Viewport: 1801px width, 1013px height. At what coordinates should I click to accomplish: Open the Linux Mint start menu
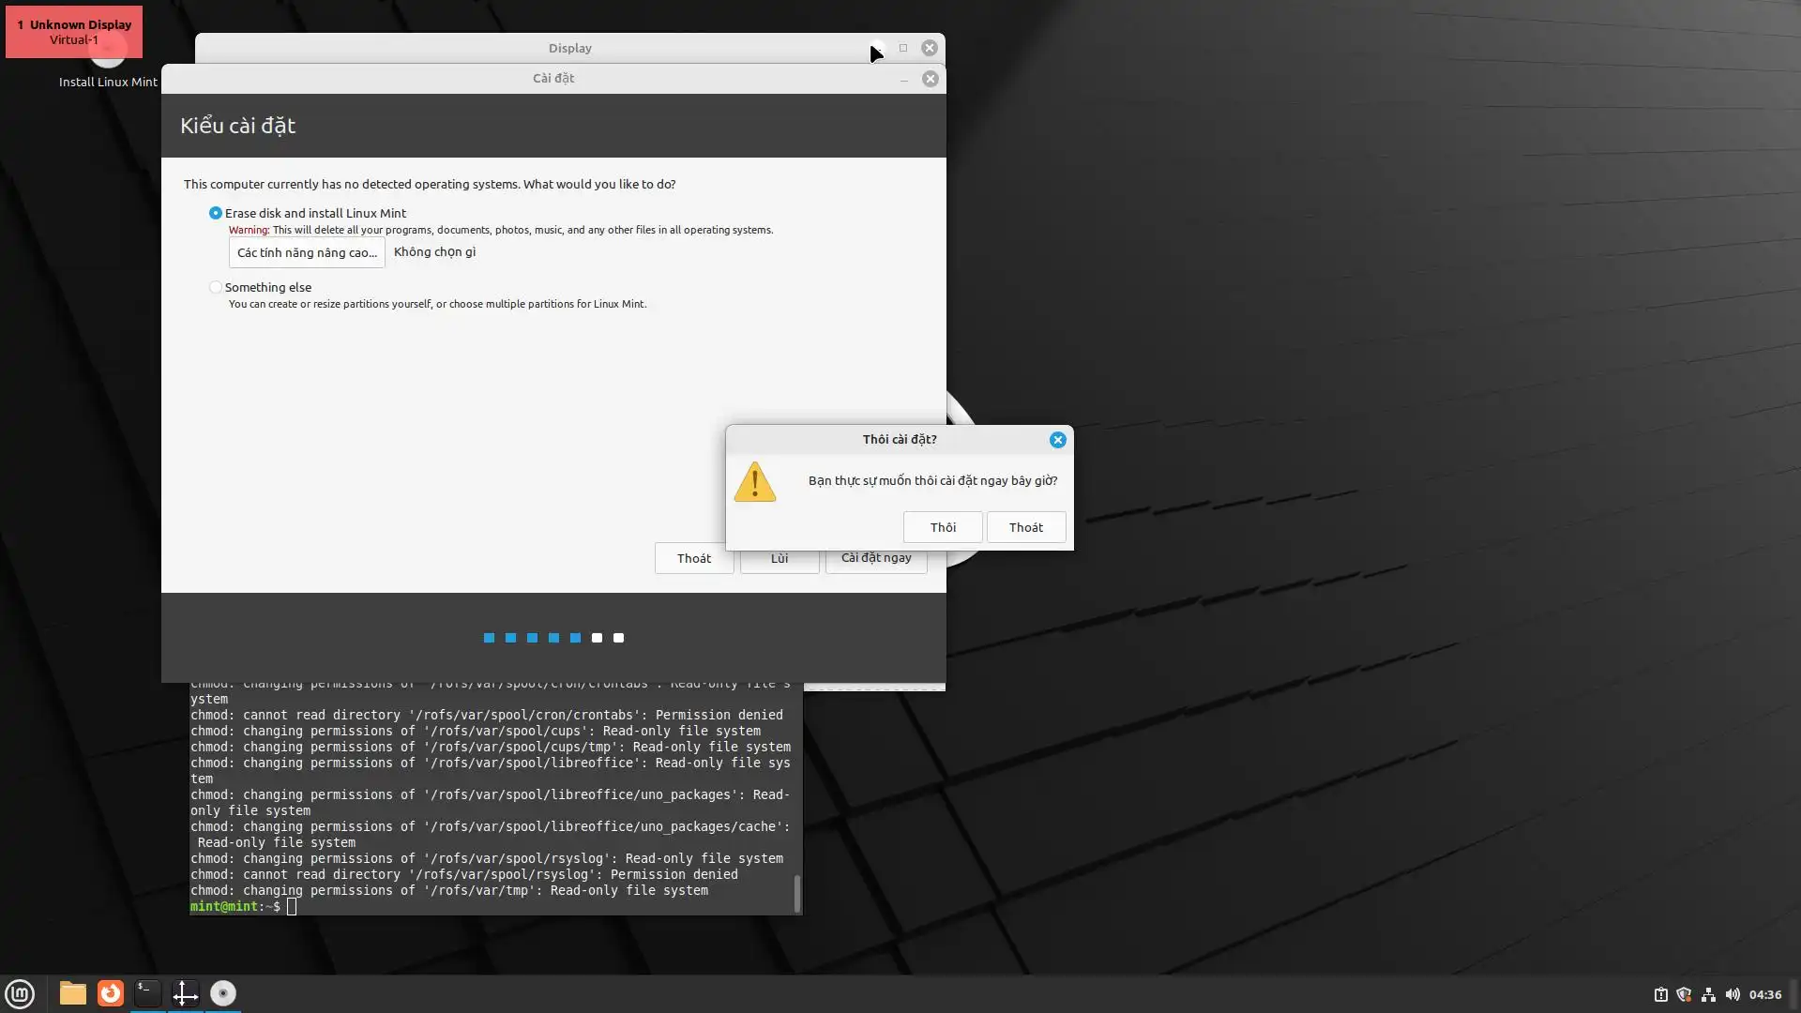coord(20,993)
